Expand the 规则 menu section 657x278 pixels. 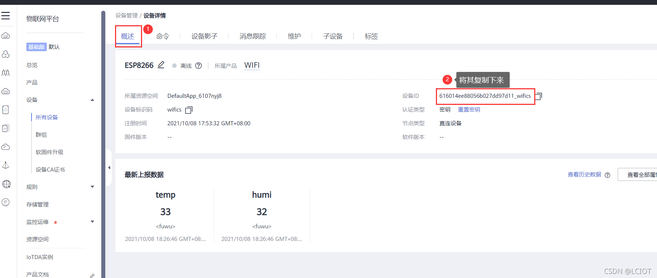92,187
